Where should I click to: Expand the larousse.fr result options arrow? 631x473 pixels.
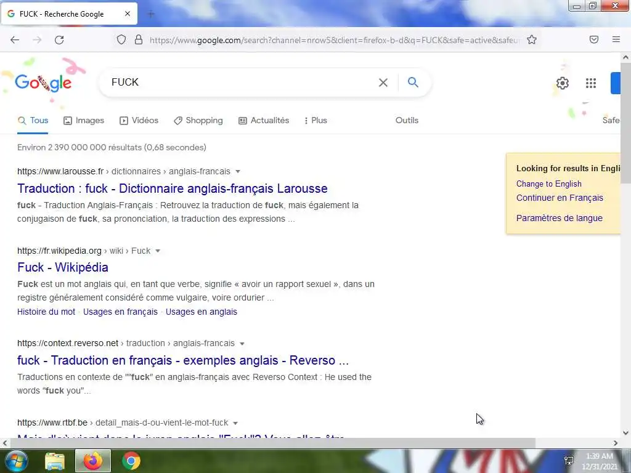pyautogui.click(x=237, y=171)
